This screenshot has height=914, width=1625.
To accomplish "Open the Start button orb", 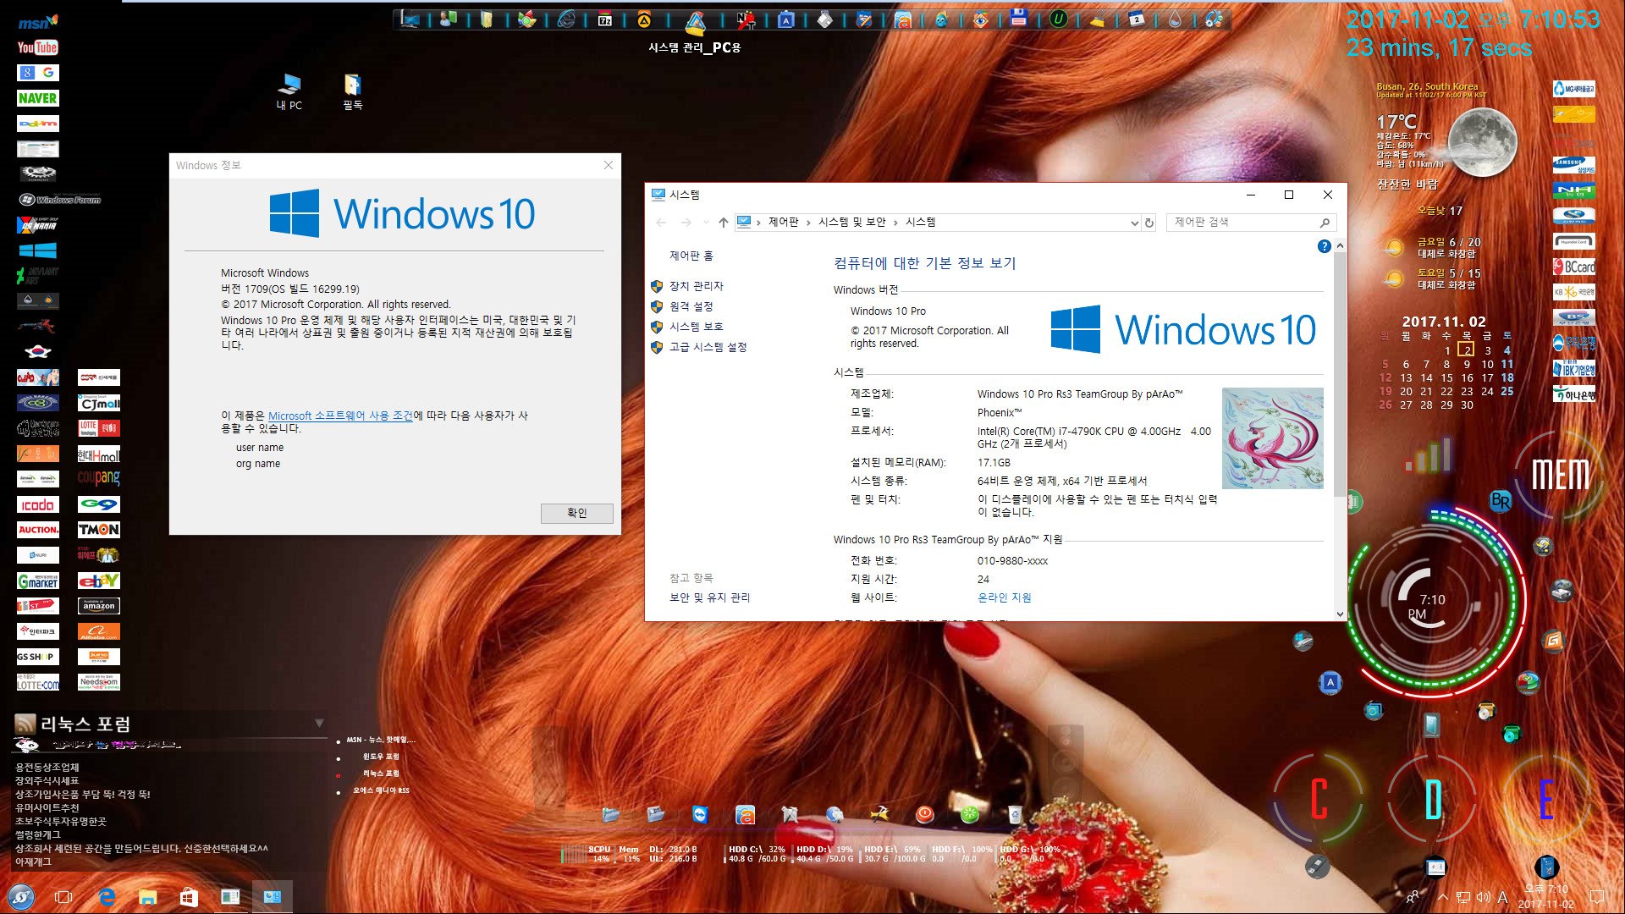I will 20,897.
